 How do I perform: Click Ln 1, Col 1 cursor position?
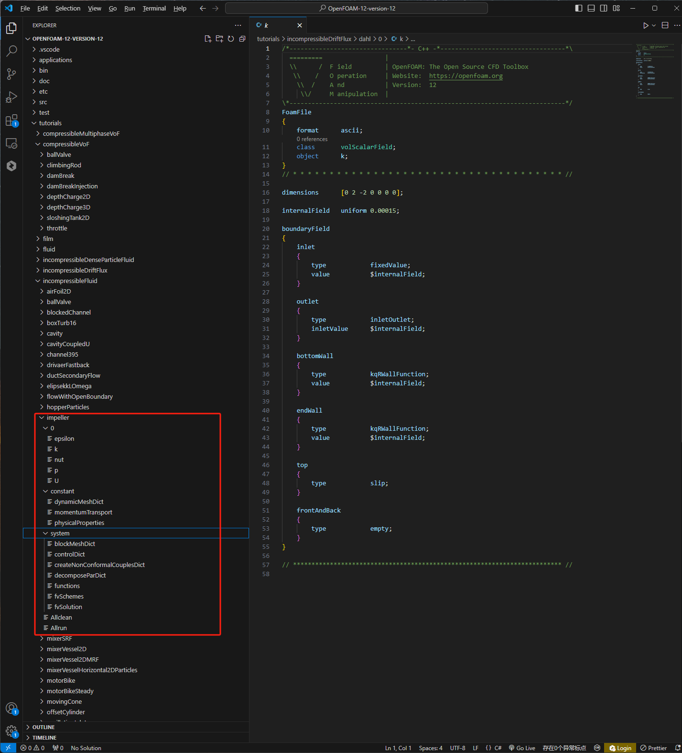(x=398, y=748)
